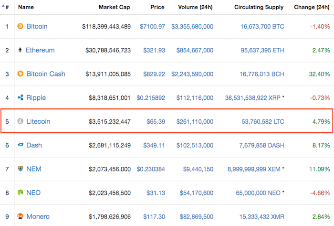The image size is (334, 226).
Task: Select NEO change -4.66%
Action: point(320,193)
